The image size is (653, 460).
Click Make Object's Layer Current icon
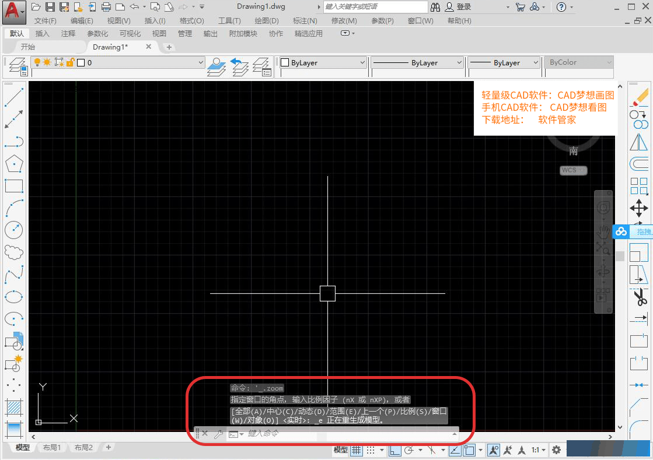pos(216,67)
